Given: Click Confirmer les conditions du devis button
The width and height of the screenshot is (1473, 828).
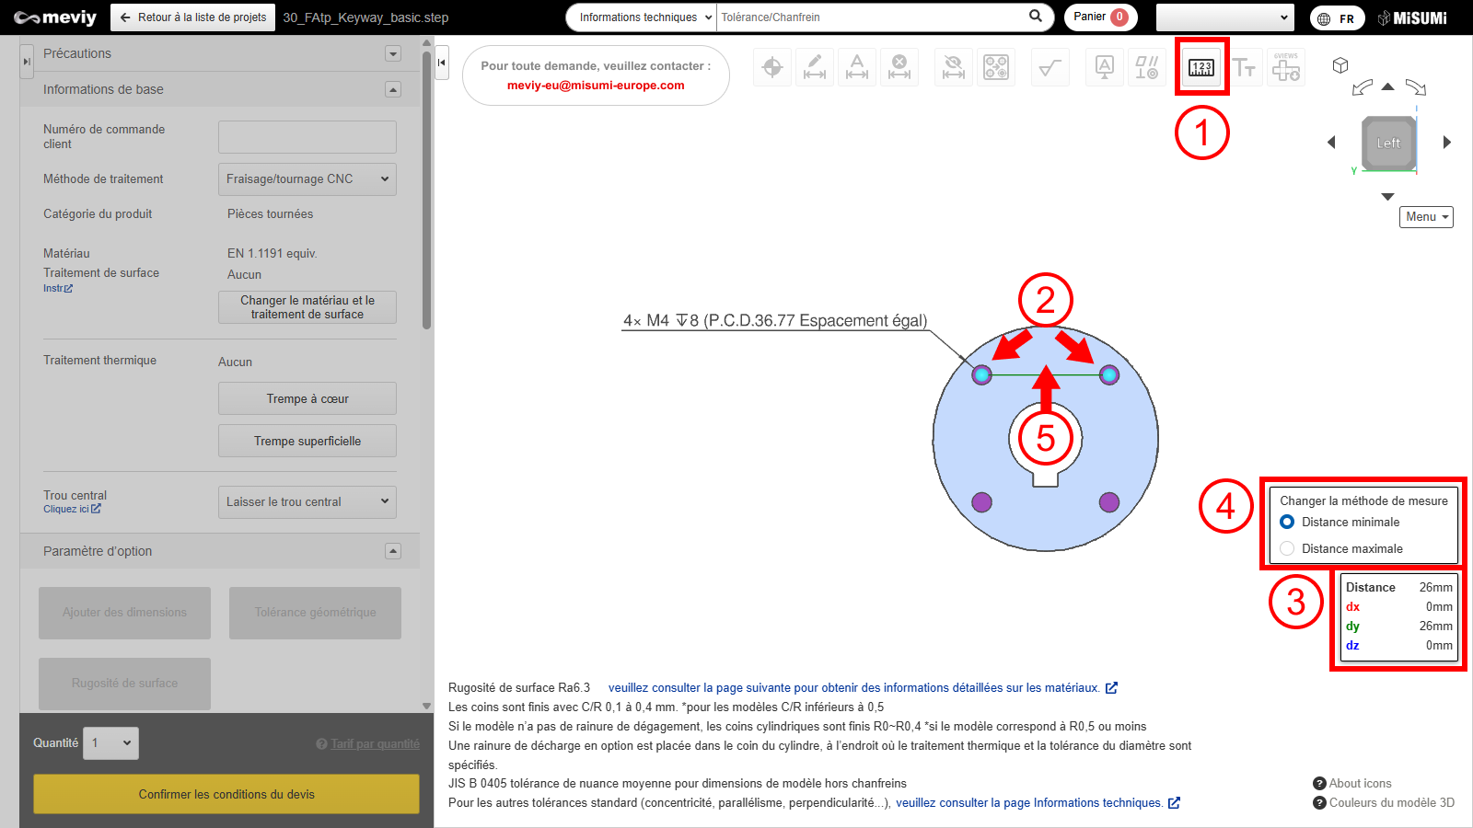Looking at the screenshot, I should pos(226,794).
